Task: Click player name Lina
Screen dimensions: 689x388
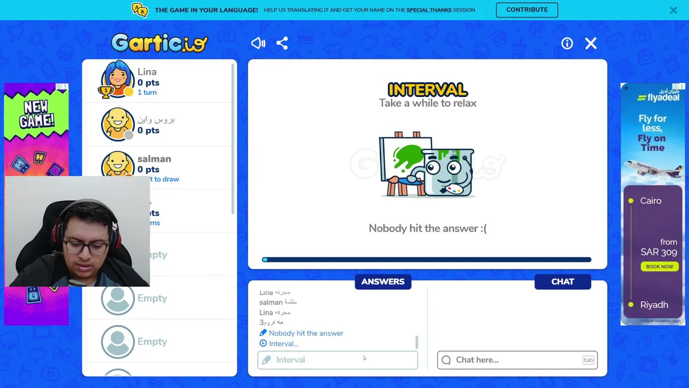Action: point(147,72)
